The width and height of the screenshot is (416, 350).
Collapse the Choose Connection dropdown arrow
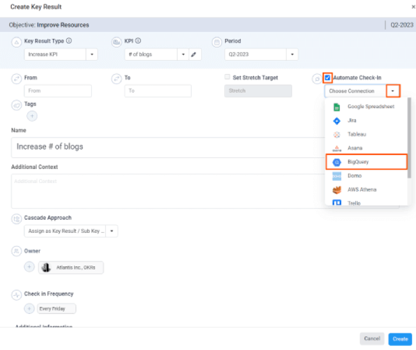[393, 91]
